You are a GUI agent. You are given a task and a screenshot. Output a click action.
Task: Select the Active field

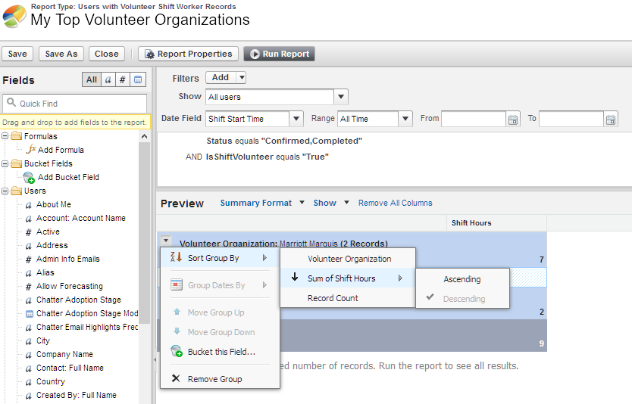pos(48,232)
